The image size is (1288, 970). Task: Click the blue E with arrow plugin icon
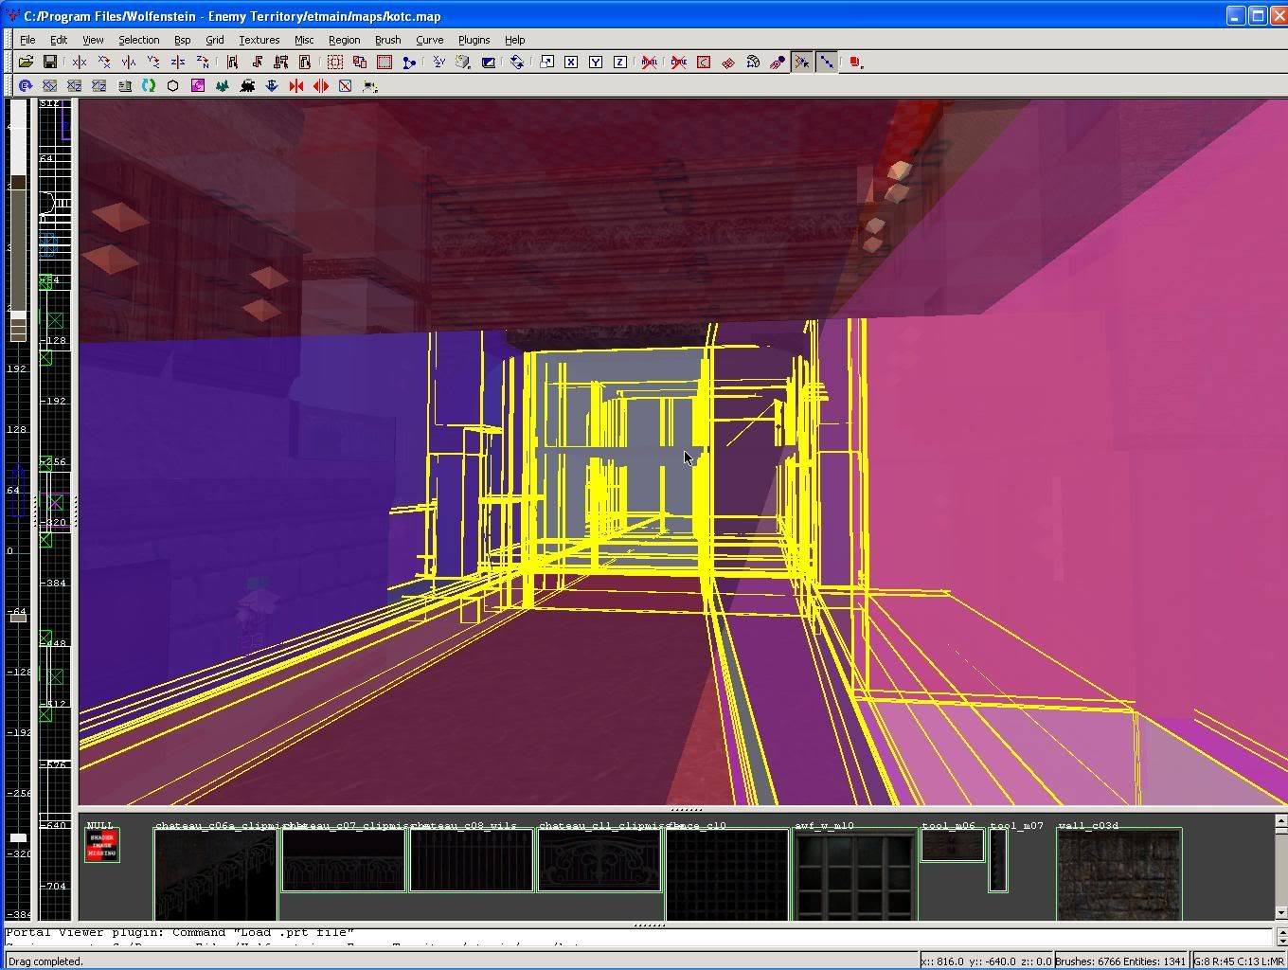pos(26,85)
